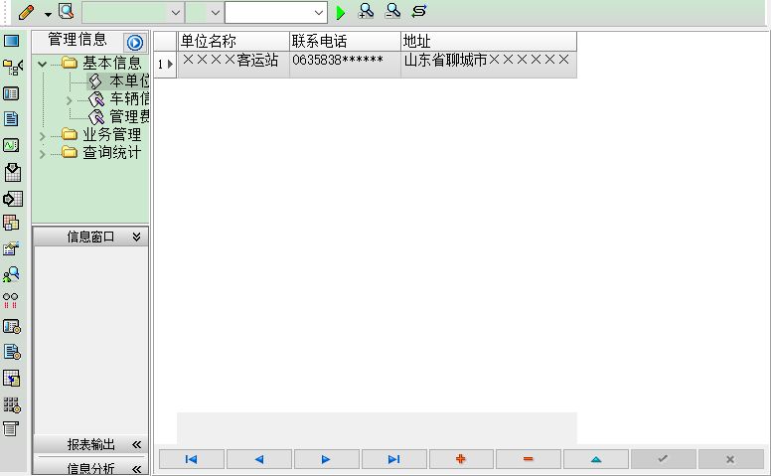This screenshot has height=476, width=771.
Task: Click the 联系电话 column header
Action: (345, 41)
